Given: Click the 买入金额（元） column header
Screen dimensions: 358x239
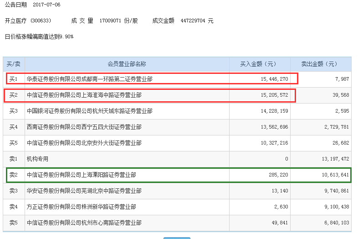Looking at the screenshot, I should [x=260, y=64].
